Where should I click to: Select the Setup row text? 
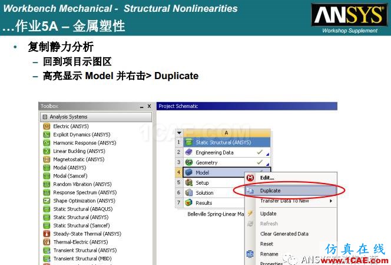tap(202, 183)
